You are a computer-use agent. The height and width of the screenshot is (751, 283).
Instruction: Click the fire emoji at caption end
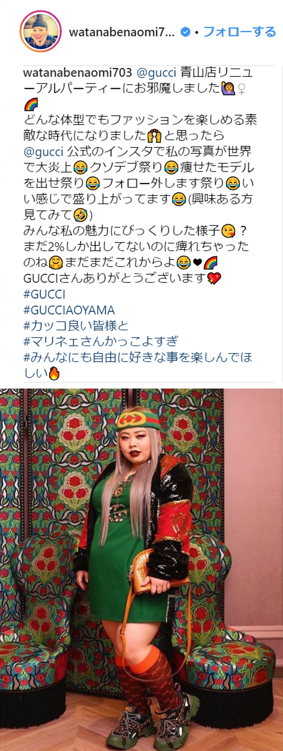coord(54,373)
